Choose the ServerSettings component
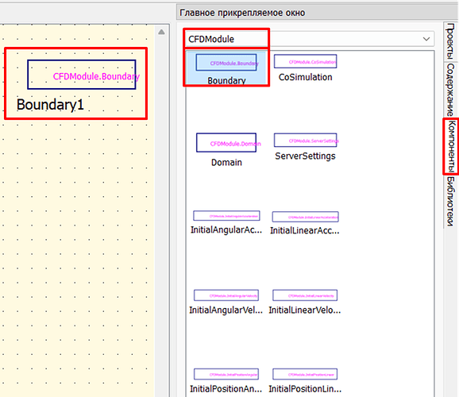This screenshot has height=397, width=459. pyautogui.click(x=305, y=147)
